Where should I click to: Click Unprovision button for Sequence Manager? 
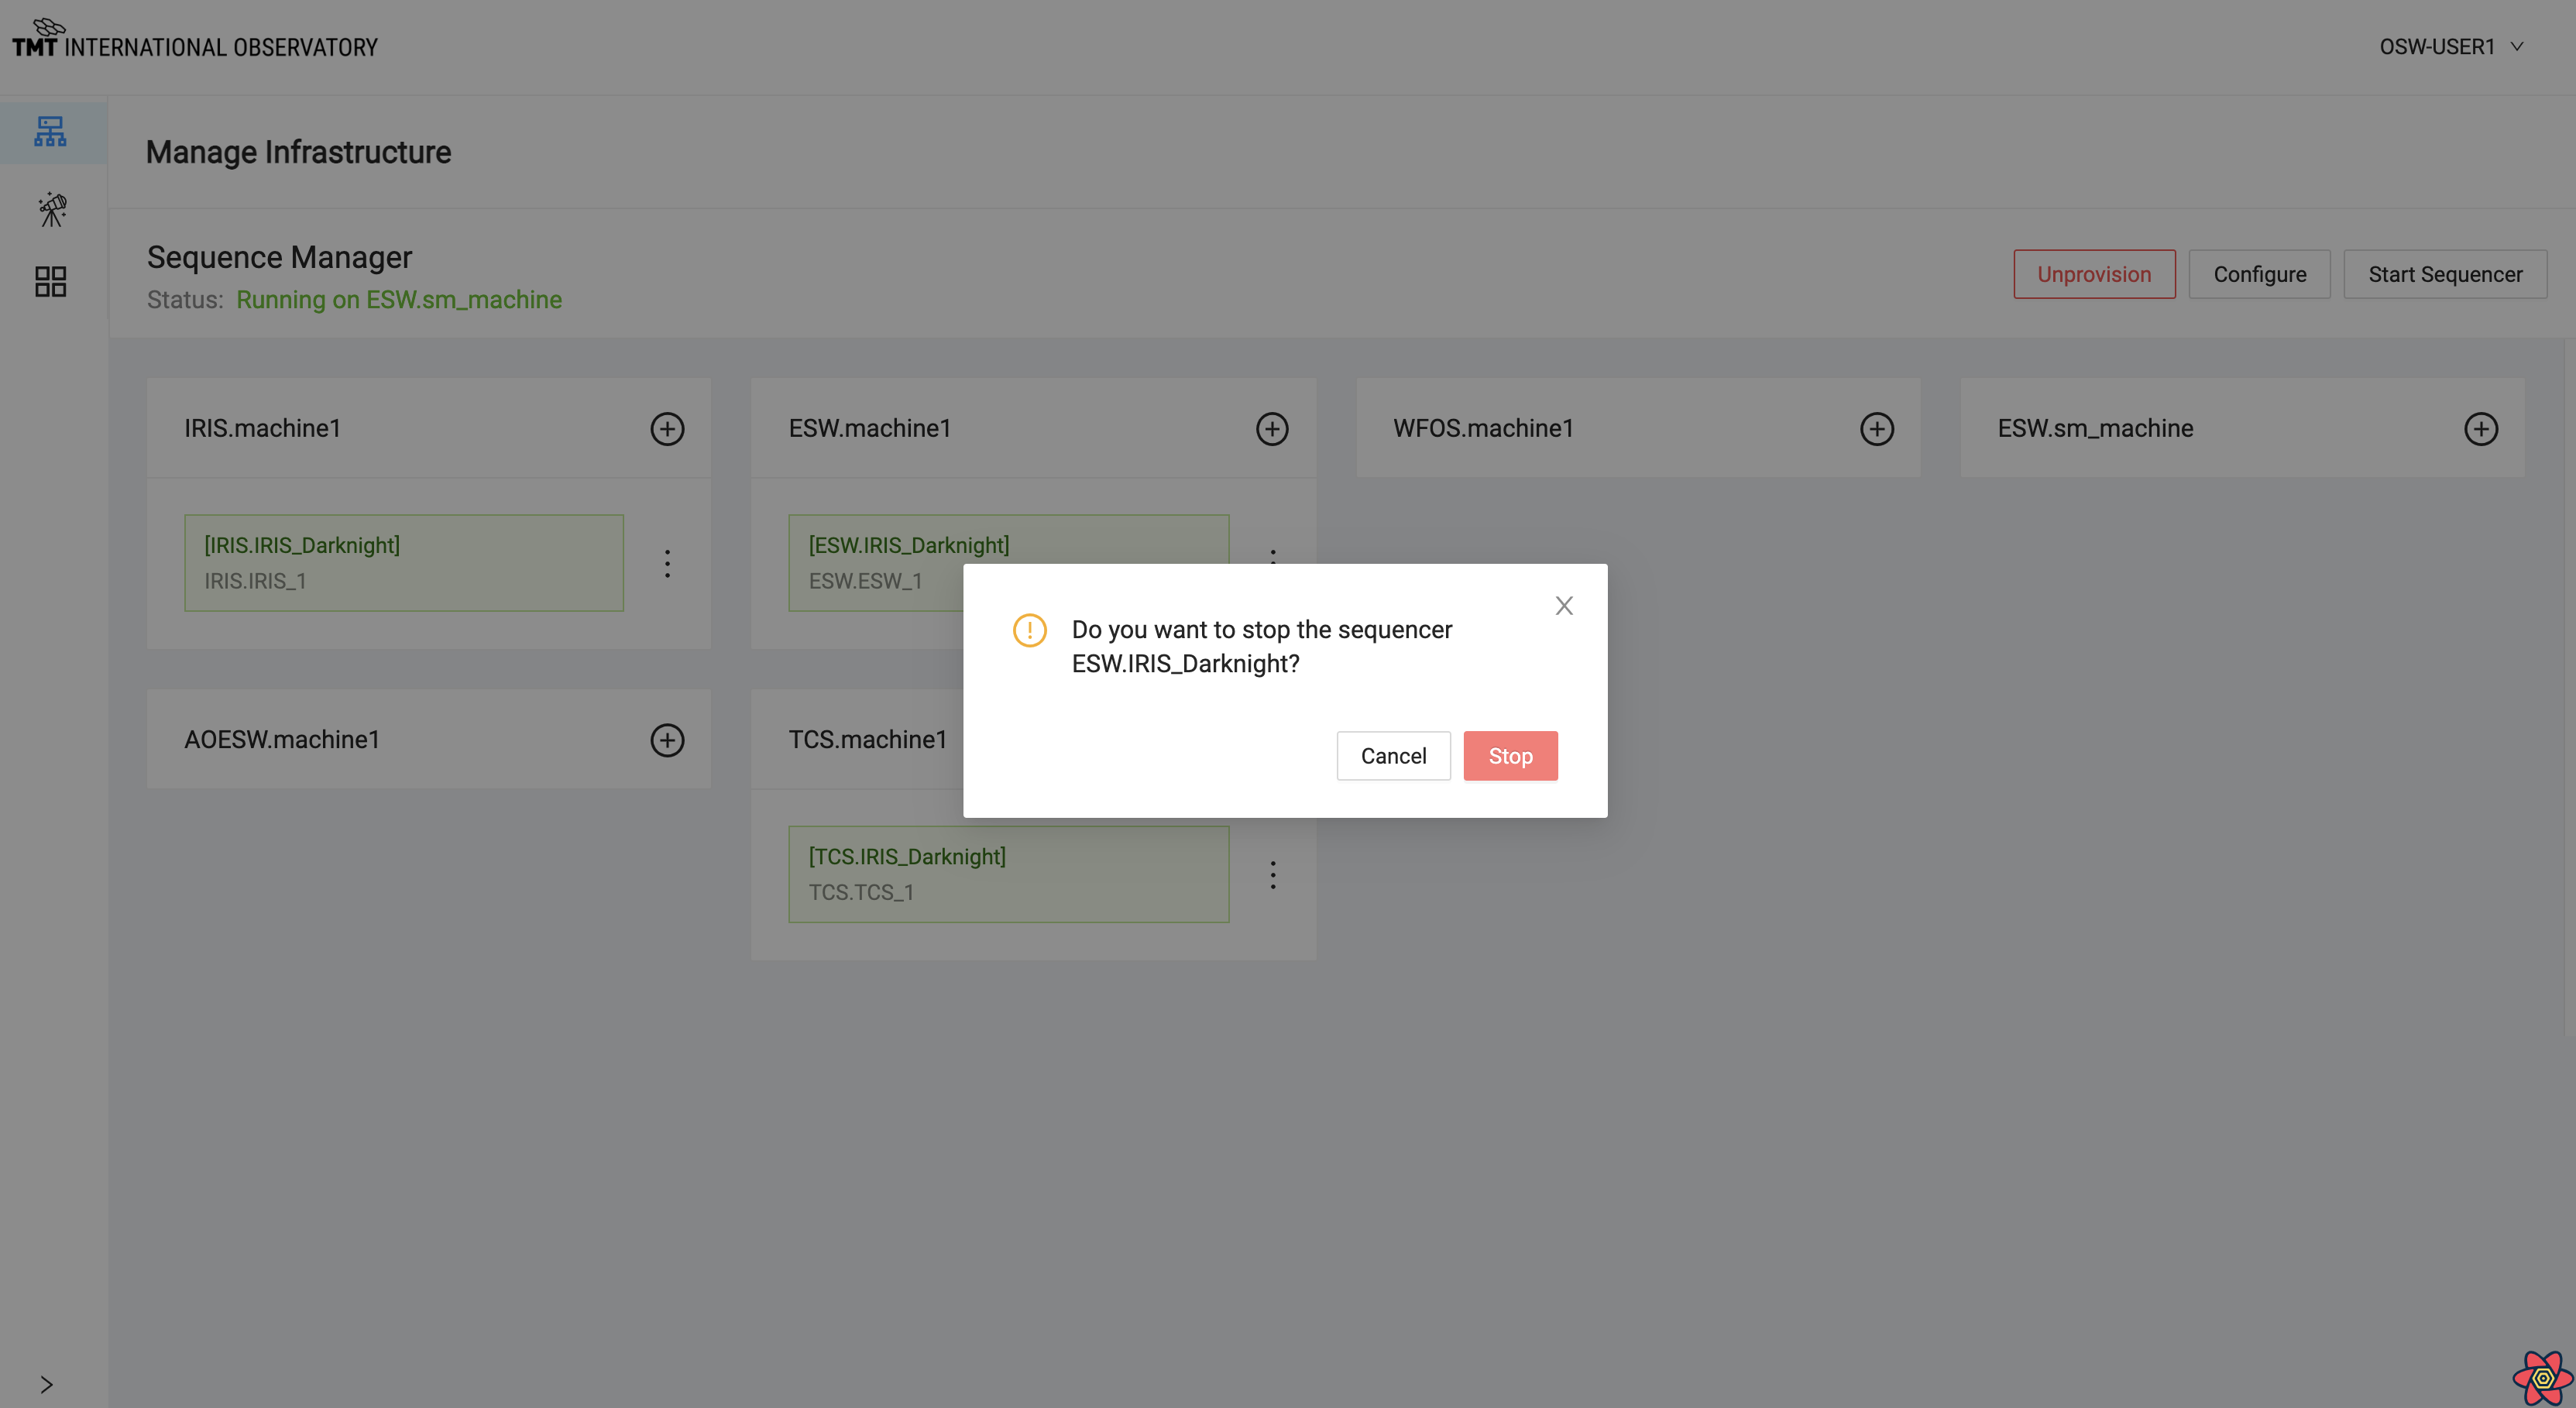tap(2094, 274)
